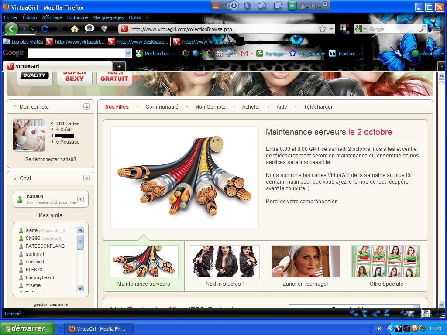
Task: Click the search magnifier in Google search box
Action: pyautogui.click(x=423, y=29)
